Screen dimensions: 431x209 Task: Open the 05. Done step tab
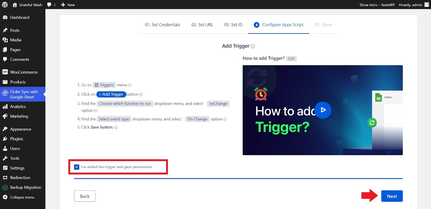click(323, 25)
